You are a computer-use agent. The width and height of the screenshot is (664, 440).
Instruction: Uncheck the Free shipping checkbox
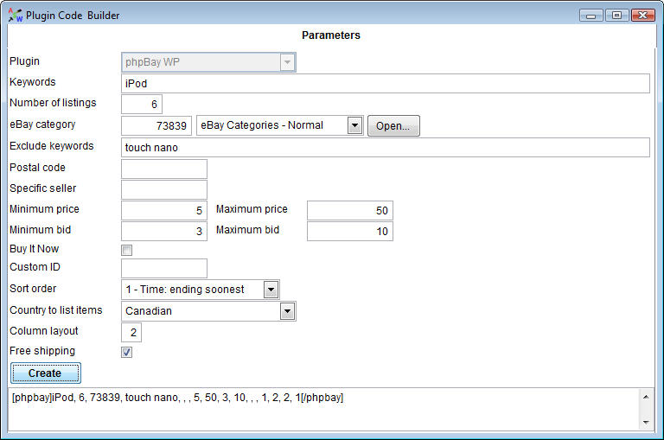coord(126,352)
